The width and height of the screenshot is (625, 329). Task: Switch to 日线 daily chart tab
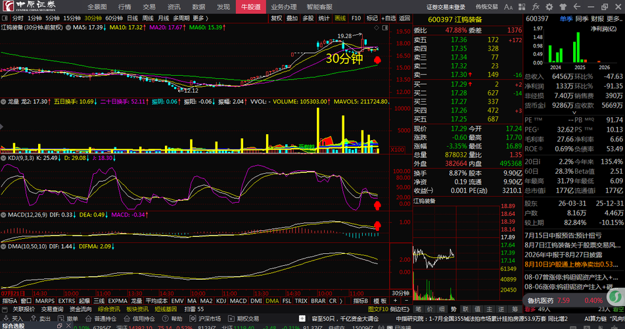click(132, 18)
